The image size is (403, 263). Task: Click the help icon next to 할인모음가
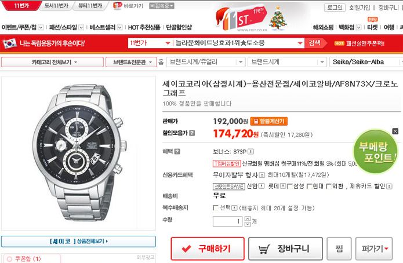[192, 133]
